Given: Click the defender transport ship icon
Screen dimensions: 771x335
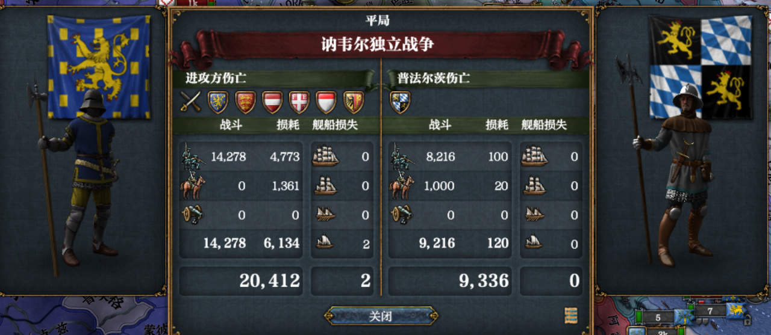Looking at the screenshot, I should pos(534,242).
